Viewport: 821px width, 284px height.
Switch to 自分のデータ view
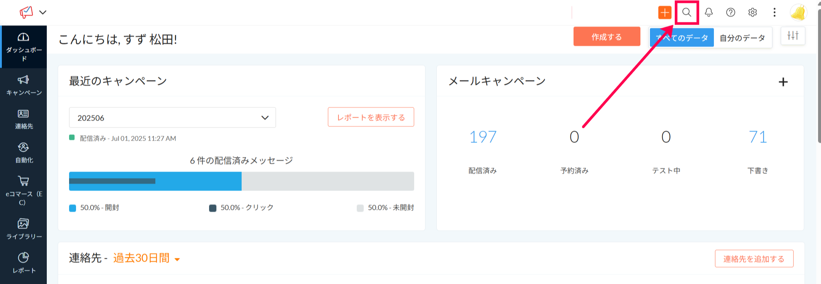(742, 38)
